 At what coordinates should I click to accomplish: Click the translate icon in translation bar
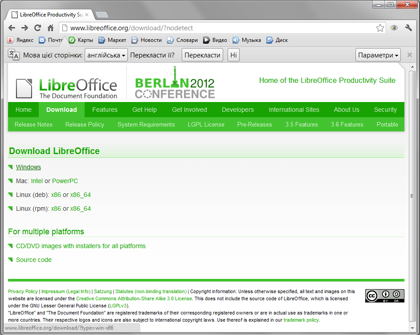click(x=13, y=55)
